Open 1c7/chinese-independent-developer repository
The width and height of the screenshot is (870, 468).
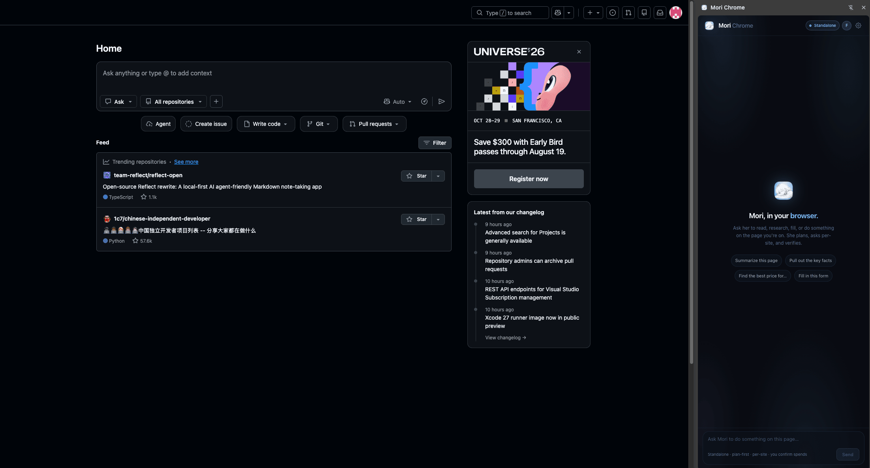pyautogui.click(x=162, y=219)
